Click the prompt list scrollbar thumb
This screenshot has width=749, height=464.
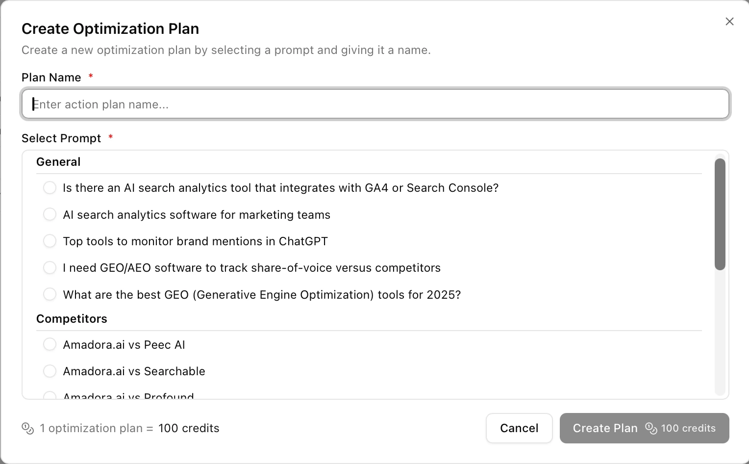720,213
